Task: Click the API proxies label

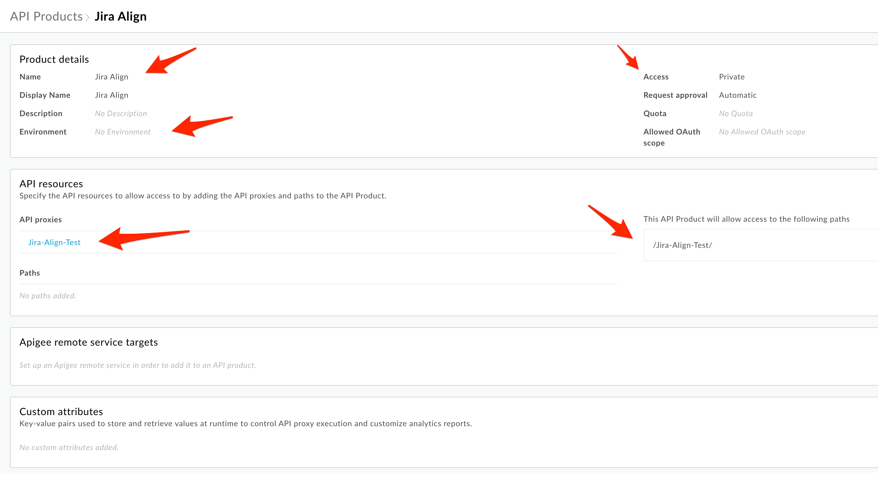Action: pyautogui.click(x=41, y=219)
